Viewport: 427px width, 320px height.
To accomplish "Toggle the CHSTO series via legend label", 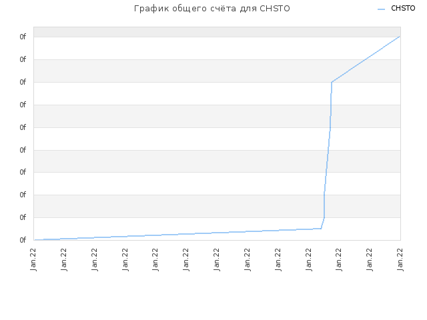I will click(x=403, y=9).
